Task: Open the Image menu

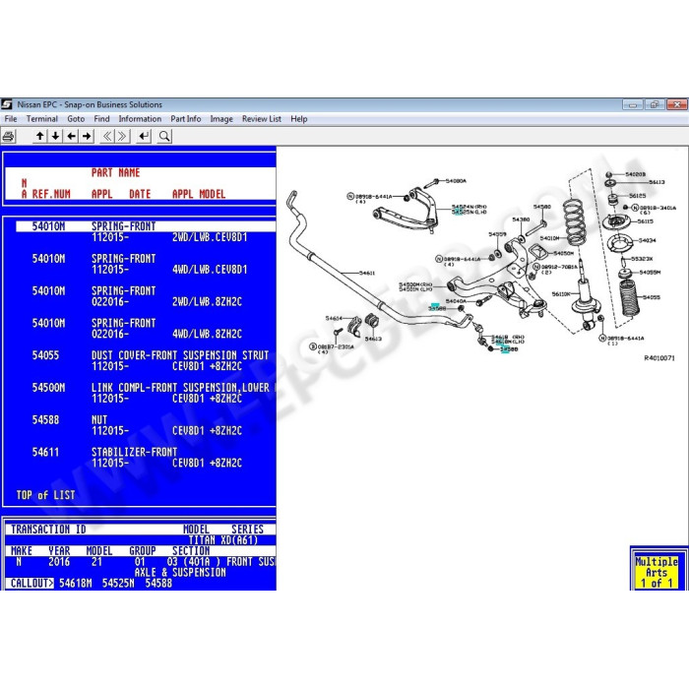Action: (221, 119)
